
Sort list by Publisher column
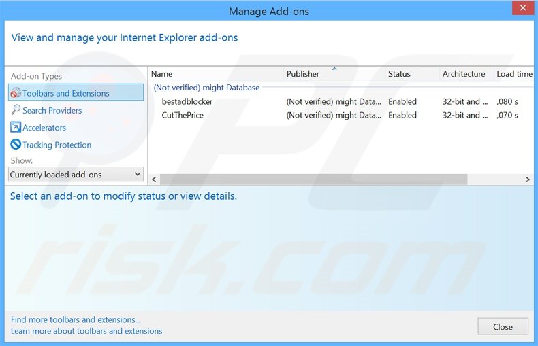[303, 74]
